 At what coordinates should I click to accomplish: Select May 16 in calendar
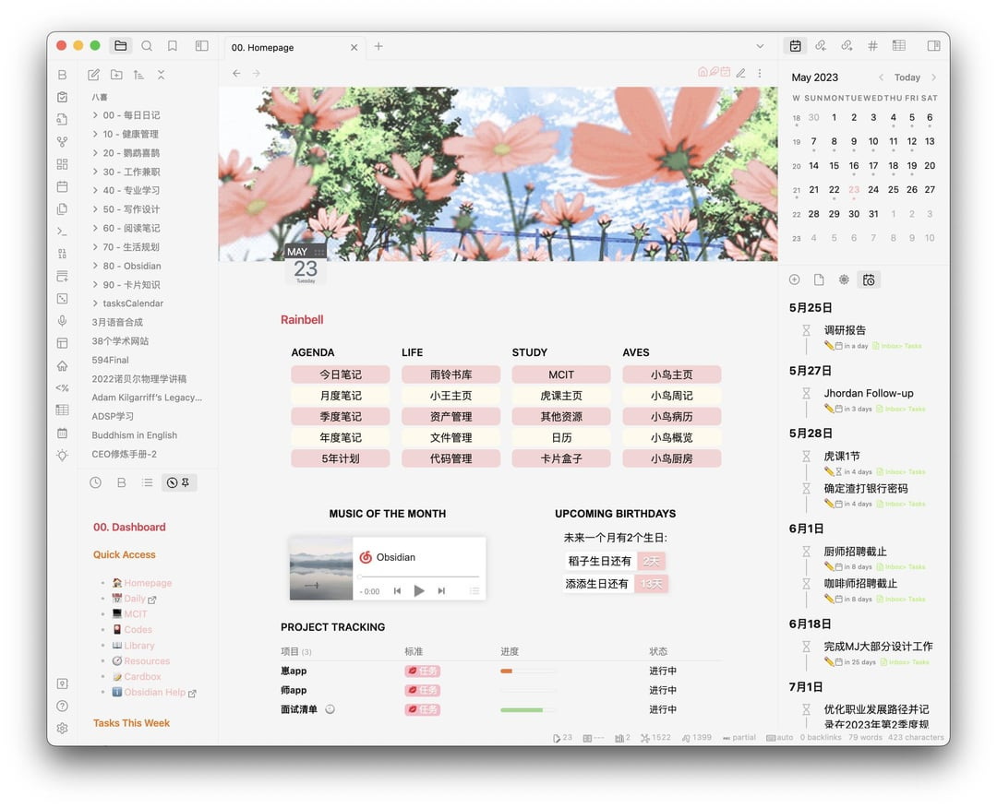click(x=853, y=166)
